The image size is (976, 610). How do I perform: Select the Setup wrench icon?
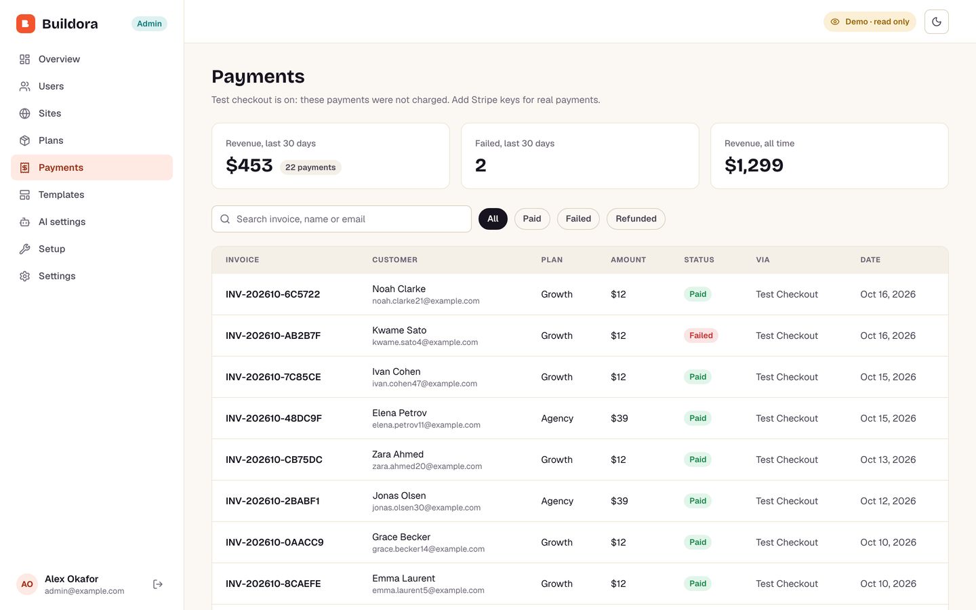(25, 249)
